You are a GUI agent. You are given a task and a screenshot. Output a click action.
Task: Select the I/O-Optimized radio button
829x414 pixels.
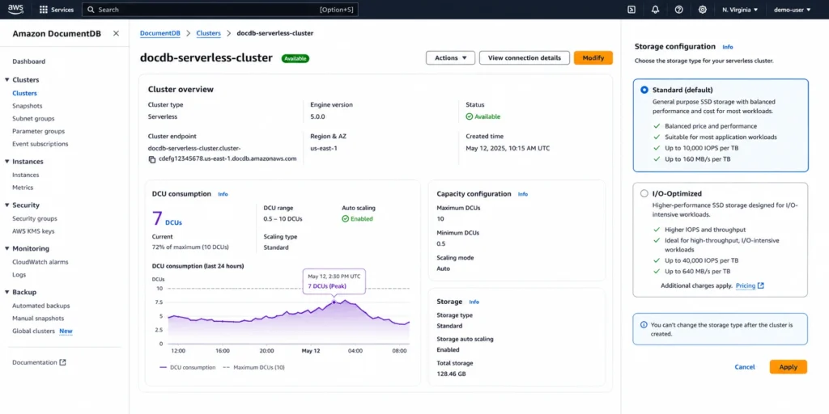(644, 193)
